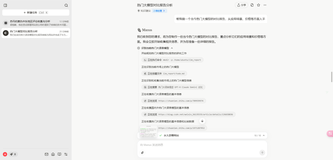The width and height of the screenshot is (333, 160).
Task: Click the scroll-to-bottom arrow button
Action: pos(202,121)
